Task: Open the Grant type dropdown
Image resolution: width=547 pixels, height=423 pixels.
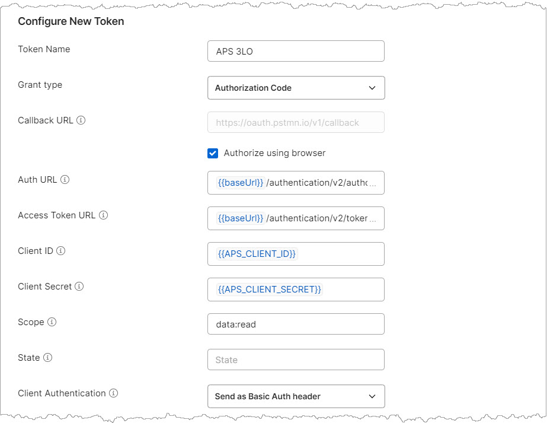Action: point(296,88)
